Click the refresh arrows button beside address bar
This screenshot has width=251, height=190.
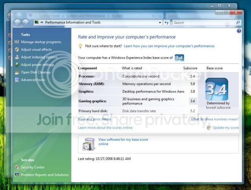(166, 23)
